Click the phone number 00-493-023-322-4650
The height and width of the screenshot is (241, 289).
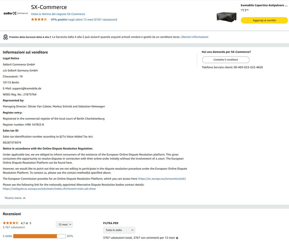tap(248, 67)
